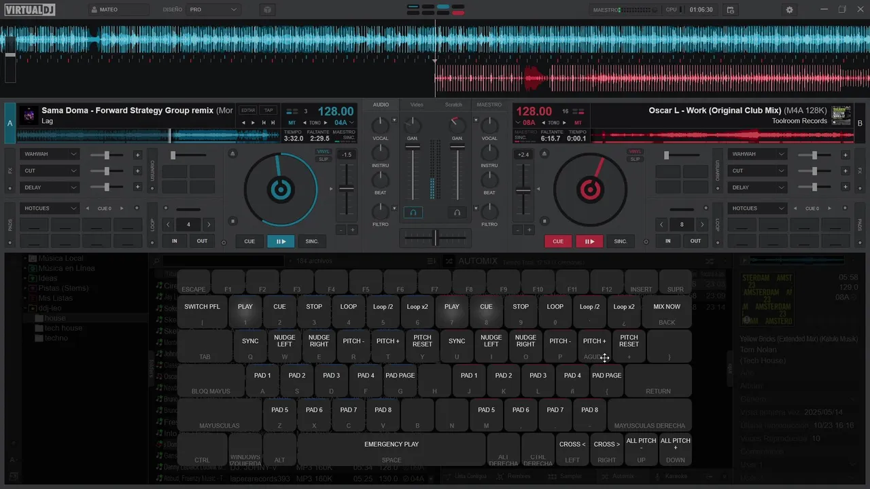Toggle MT master tempo on deck B
Image resolution: width=870 pixels, height=489 pixels.
tap(578, 123)
